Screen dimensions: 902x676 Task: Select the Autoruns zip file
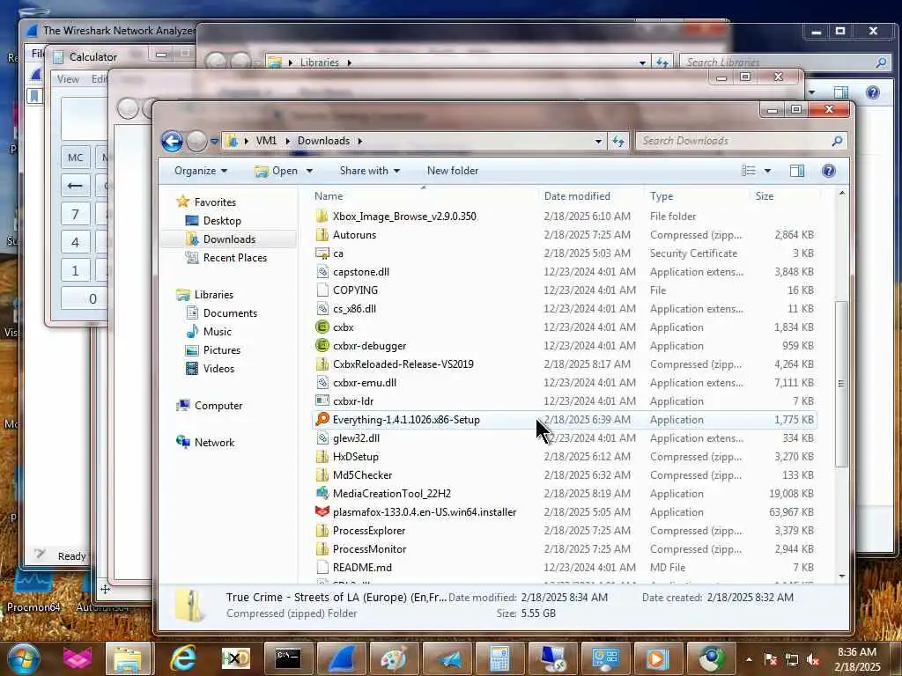[x=354, y=234]
